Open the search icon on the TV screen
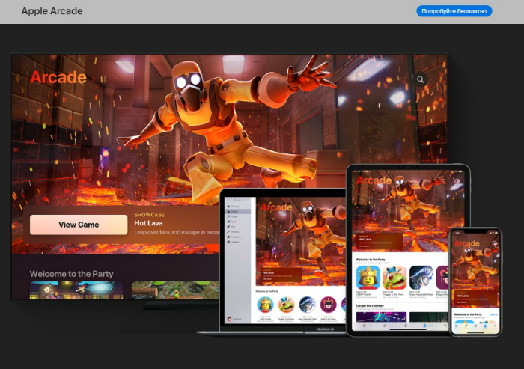 (x=420, y=79)
